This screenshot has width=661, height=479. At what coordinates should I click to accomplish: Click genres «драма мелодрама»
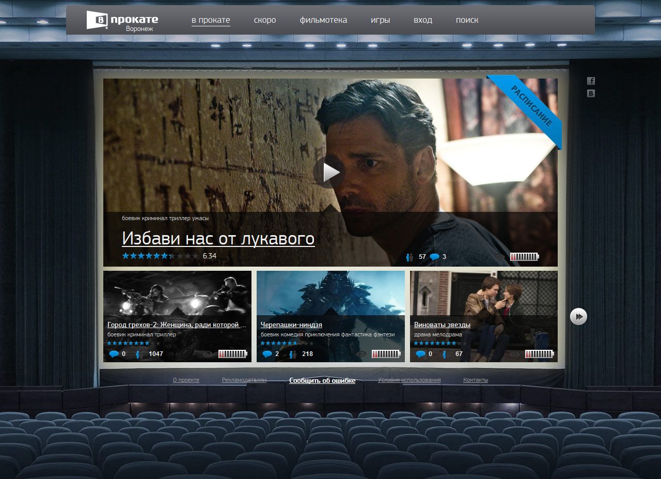(x=438, y=334)
